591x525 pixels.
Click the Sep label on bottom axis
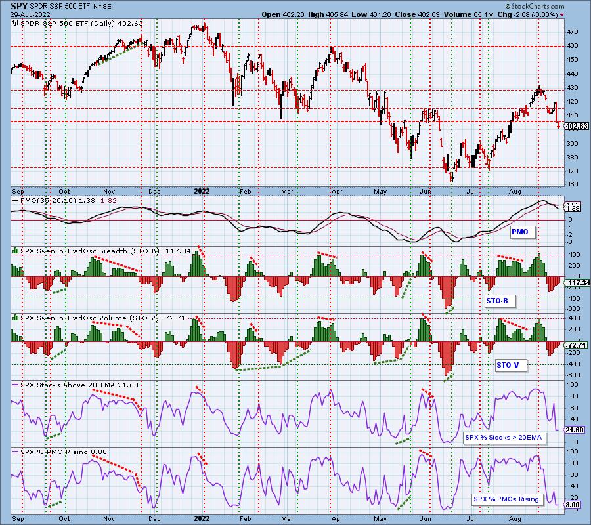coord(18,519)
